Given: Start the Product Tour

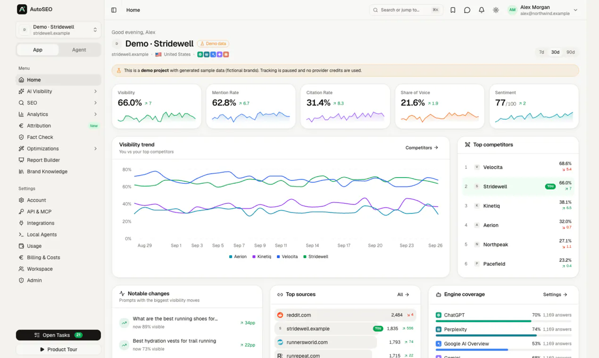Looking at the screenshot, I should pyautogui.click(x=58, y=350).
